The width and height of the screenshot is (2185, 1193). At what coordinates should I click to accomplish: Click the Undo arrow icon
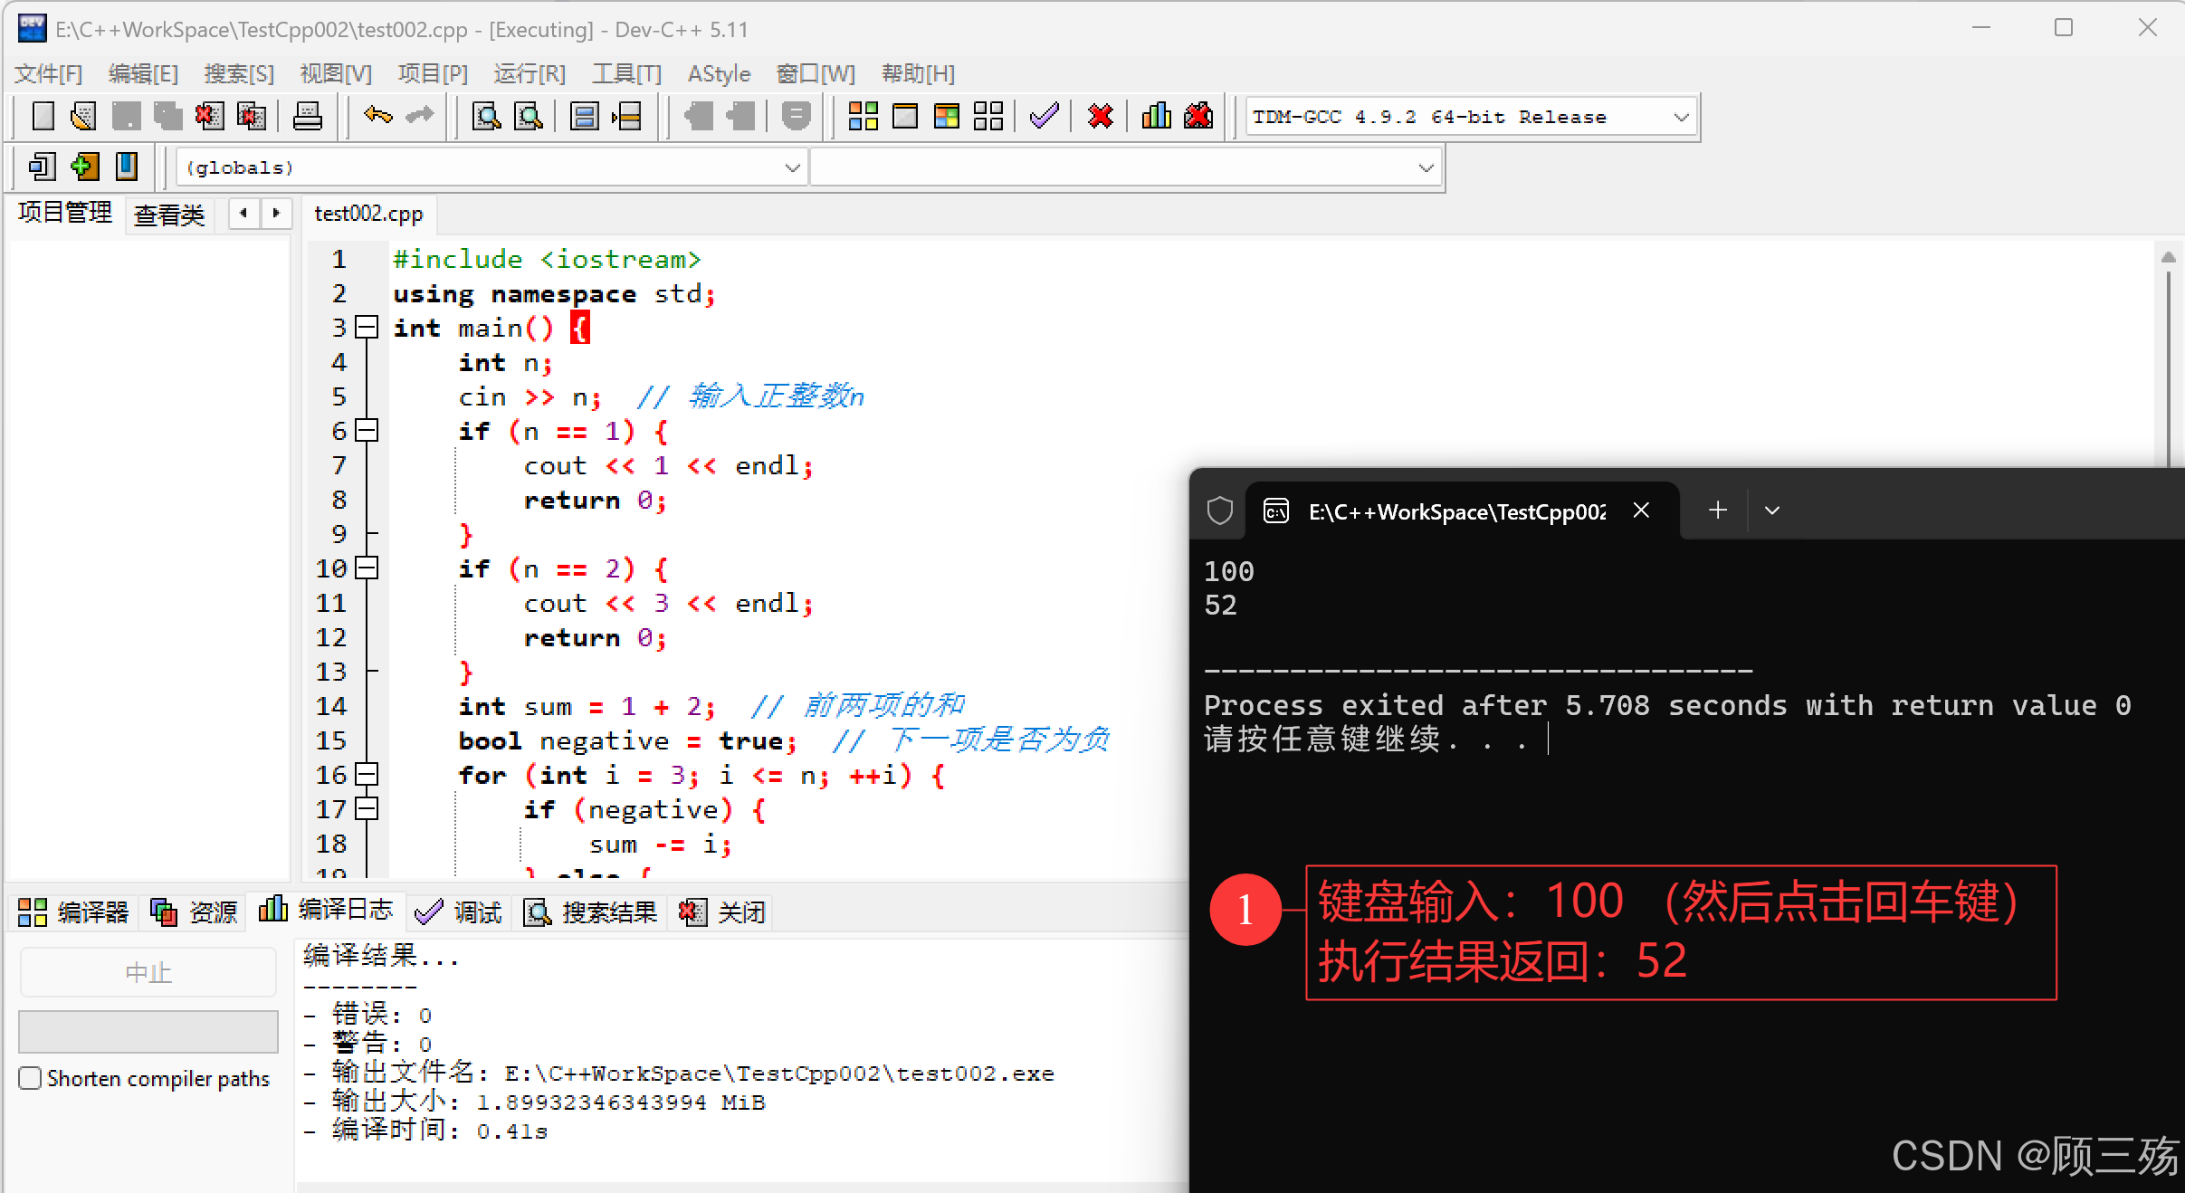pos(377,116)
